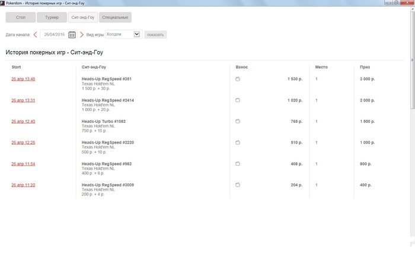Switch to the Турнир tab
The height and width of the screenshot is (260, 415).
(x=52, y=17)
